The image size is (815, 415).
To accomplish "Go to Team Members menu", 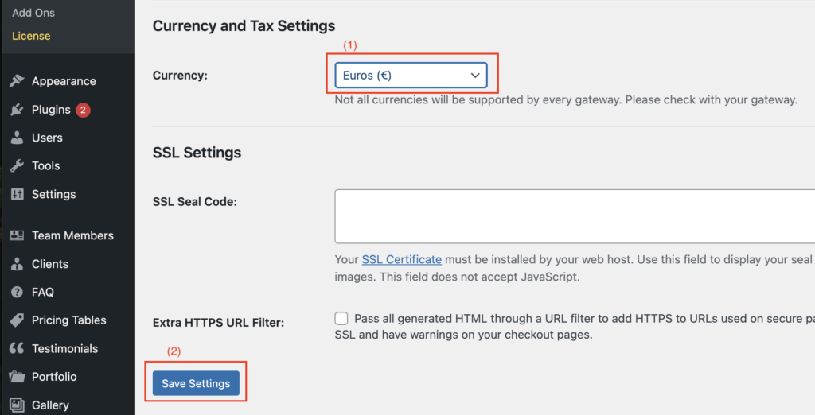I will coord(72,235).
